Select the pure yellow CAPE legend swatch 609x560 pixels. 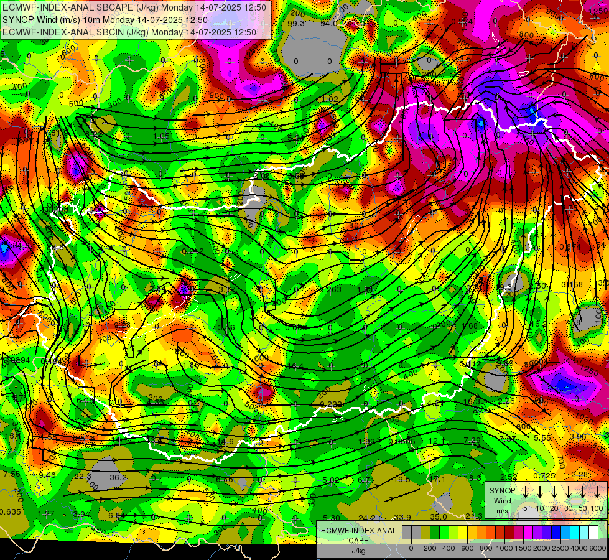pos(463,533)
